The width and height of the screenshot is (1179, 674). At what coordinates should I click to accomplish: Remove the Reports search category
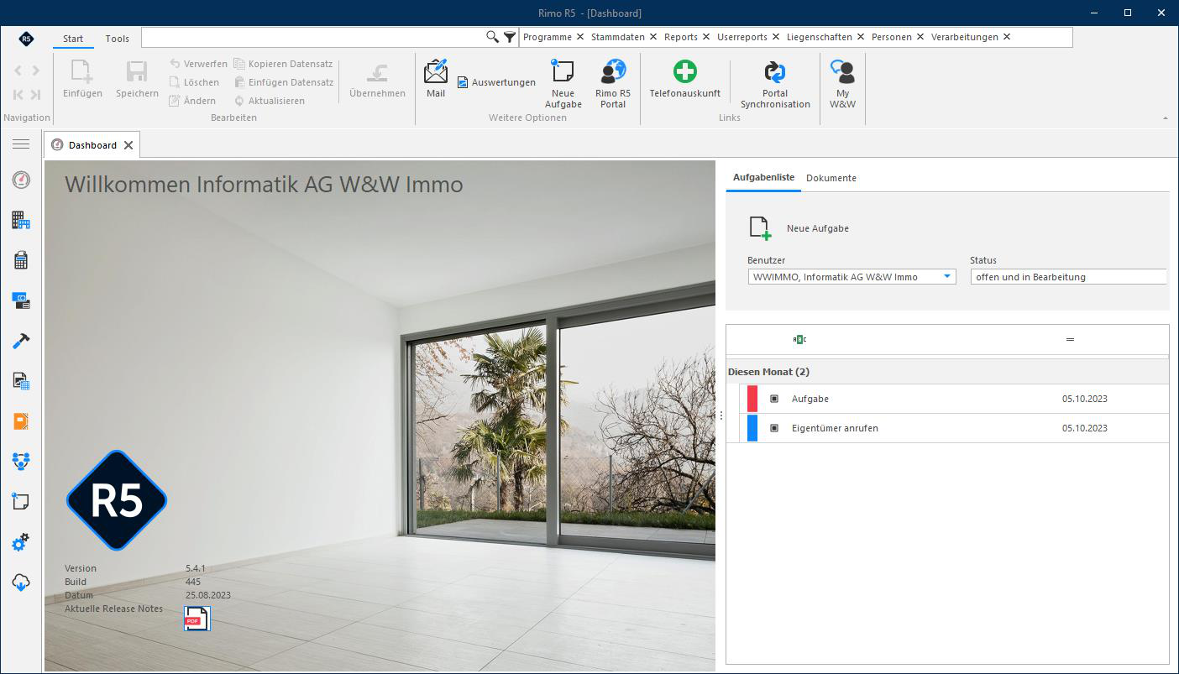(706, 37)
